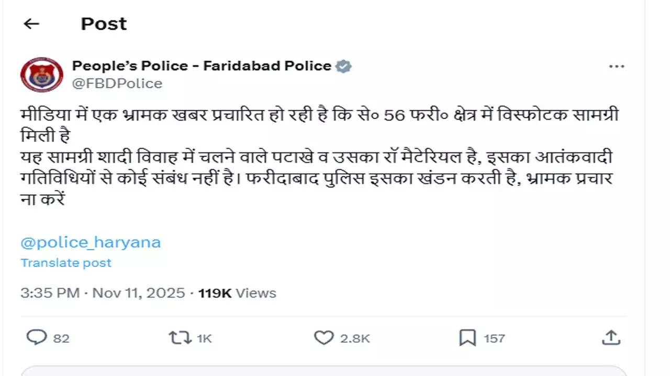This screenshot has width=670, height=376.
Task: Click the reply box below the post
Action: pos(323,371)
